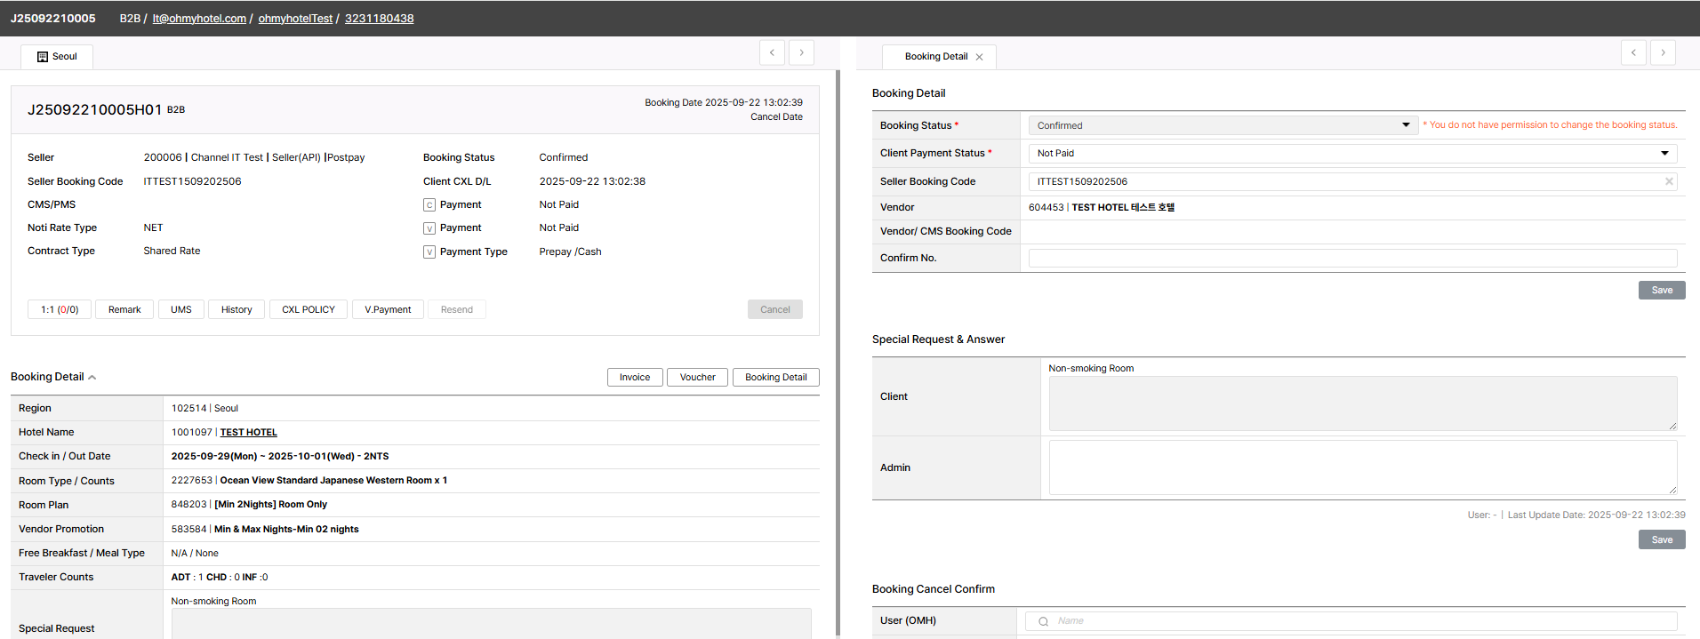Open the TEST HOTEL link
The height and width of the screenshot is (639, 1700).
[x=248, y=433]
